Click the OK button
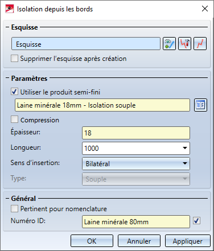The image size is (214, 251). pyautogui.click(x=92, y=241)
